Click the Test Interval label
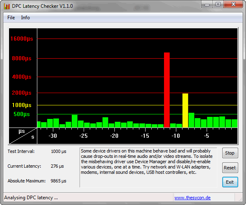 pyautogui.click(x=21, y=151)
